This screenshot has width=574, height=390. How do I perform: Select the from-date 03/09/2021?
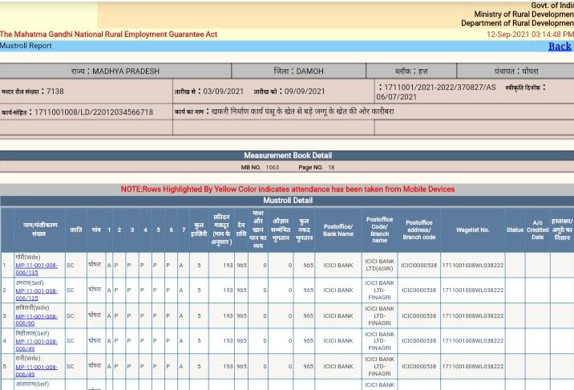(223, 91)
